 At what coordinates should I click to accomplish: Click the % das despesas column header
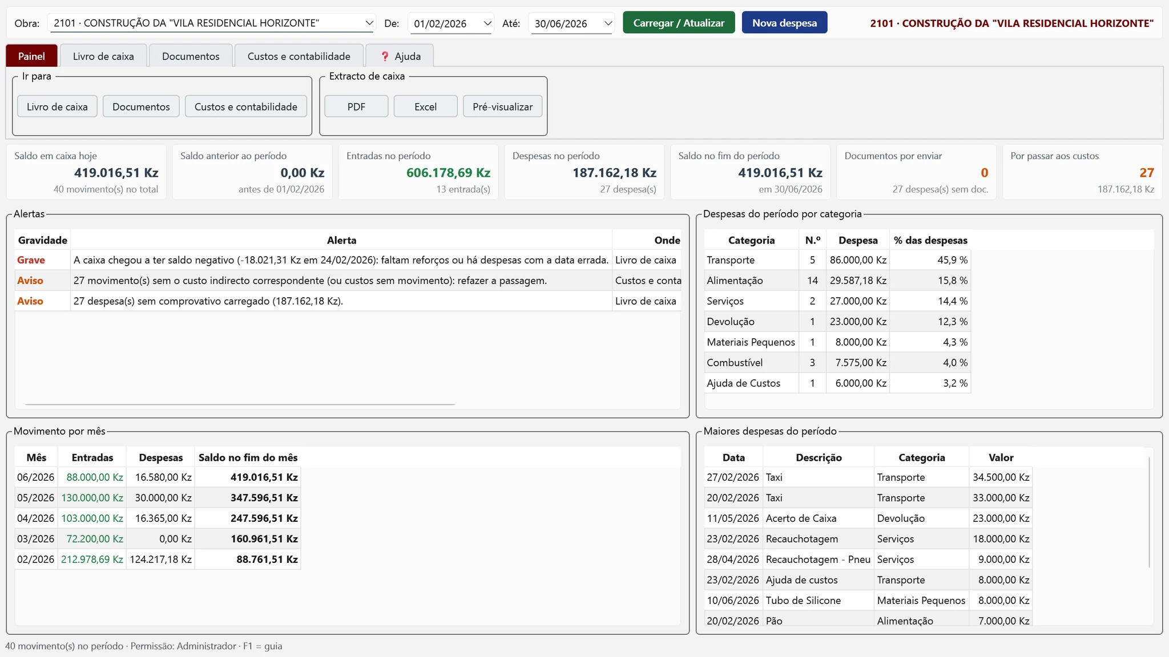(x=930, y=240)
